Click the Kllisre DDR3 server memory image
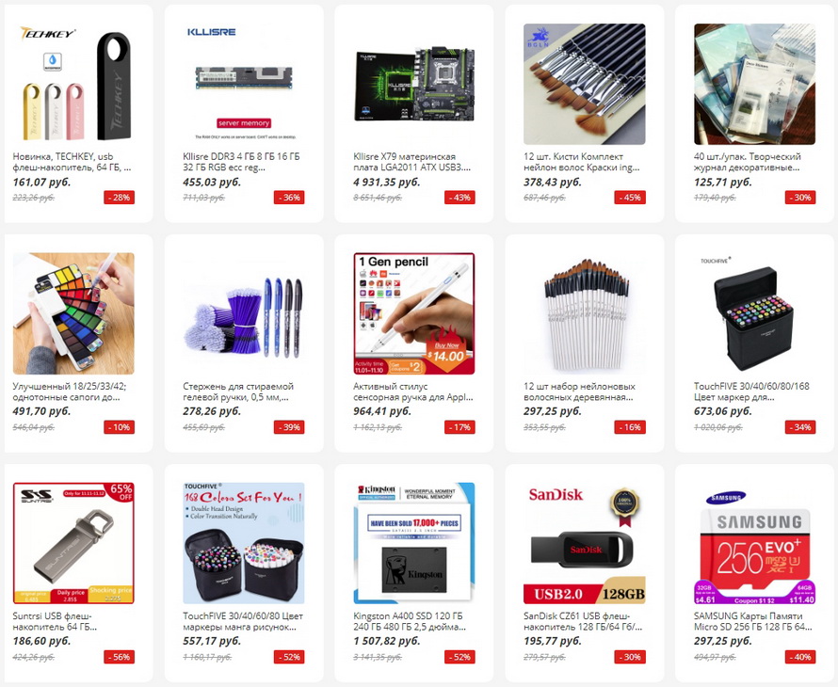This screenshot has height=687, width=838. (244, 84)
